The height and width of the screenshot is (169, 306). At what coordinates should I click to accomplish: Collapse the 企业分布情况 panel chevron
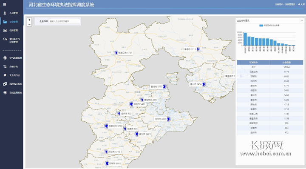[302, 20]
